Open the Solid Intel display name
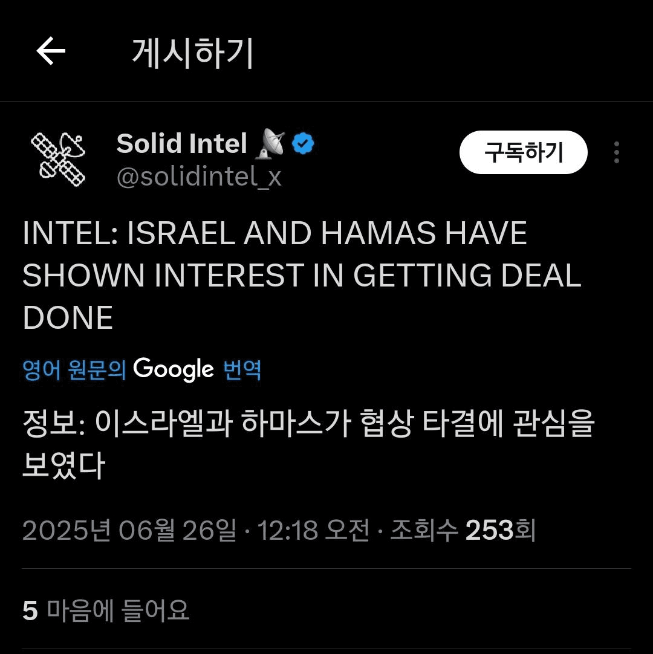 [x=182, y=143]
